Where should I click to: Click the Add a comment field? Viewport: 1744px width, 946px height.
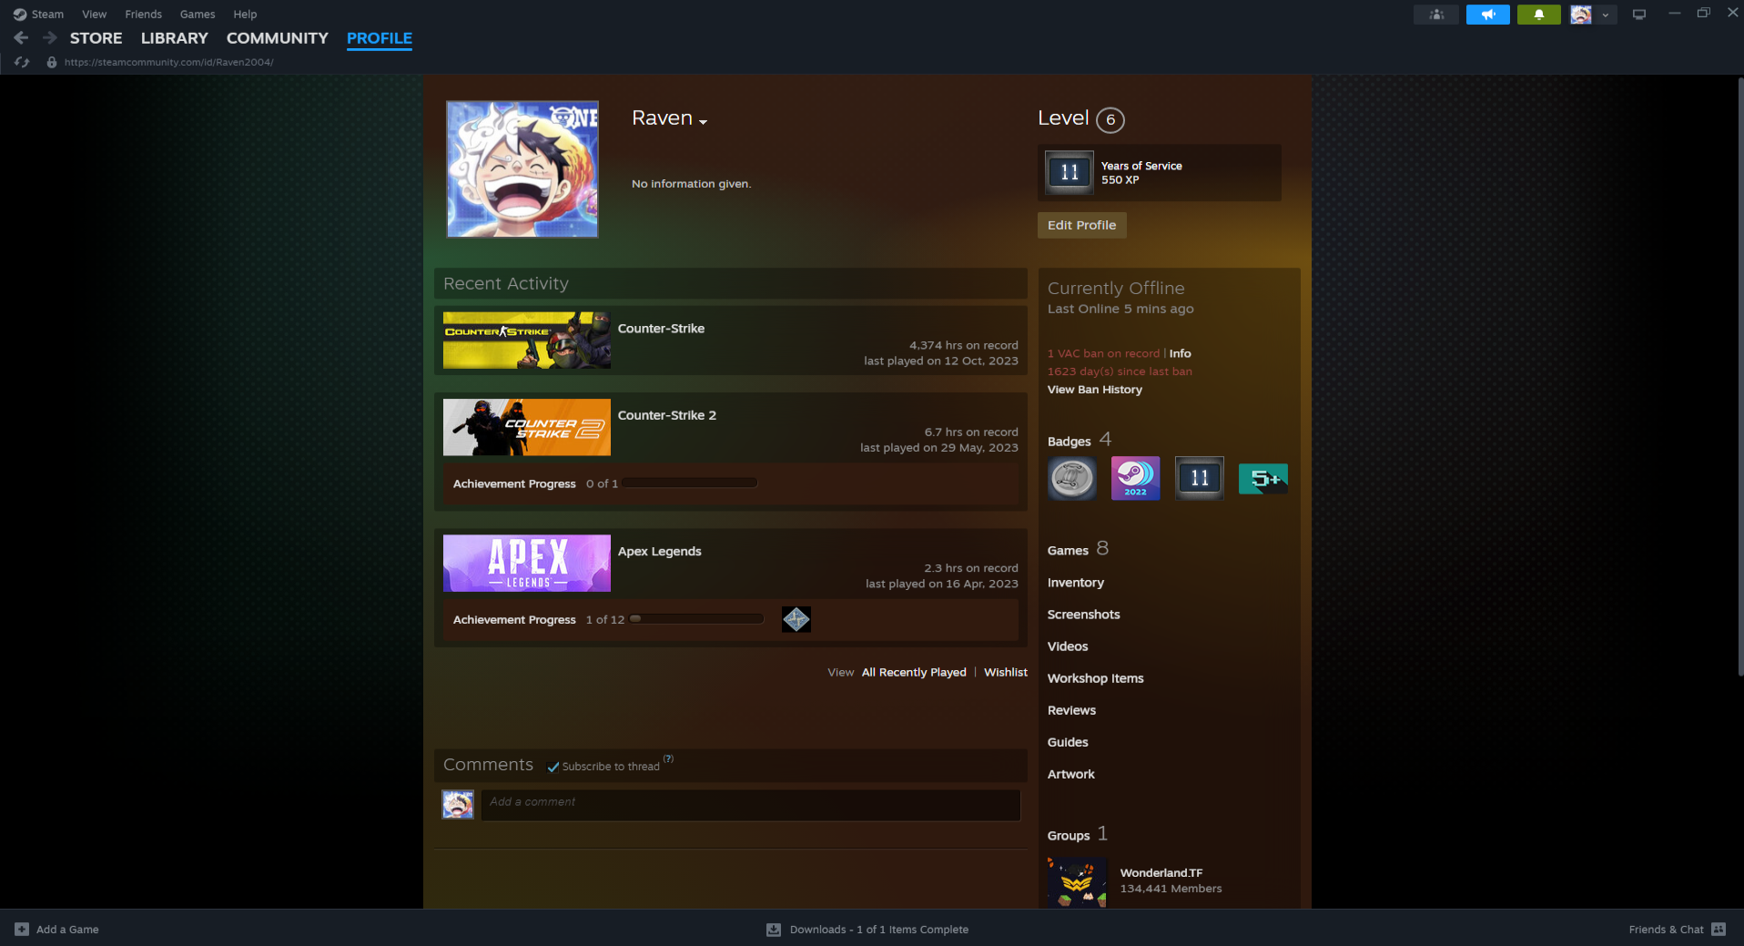[x=750, y=804]
